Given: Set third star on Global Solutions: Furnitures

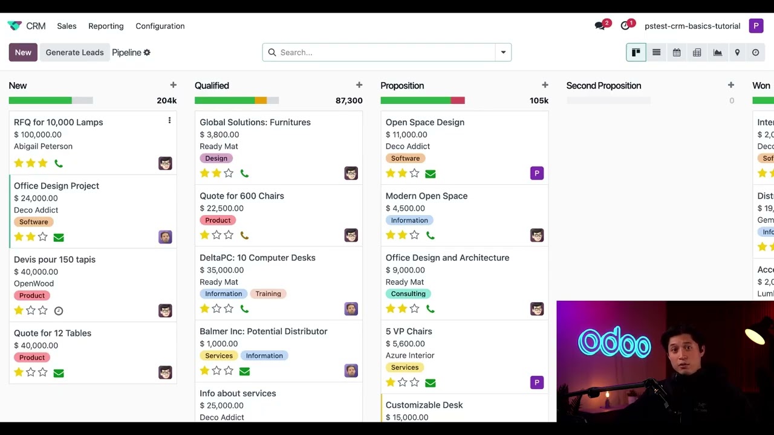Looking at the screenshot, I should click(x=229, y=173).
